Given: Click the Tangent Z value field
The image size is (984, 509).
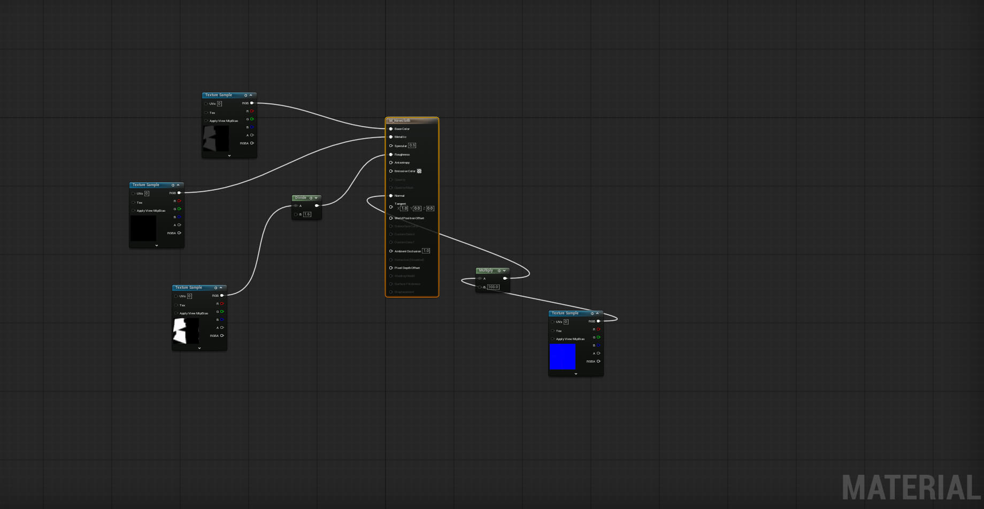Looking at the screenshot, I should coord(430,209).
